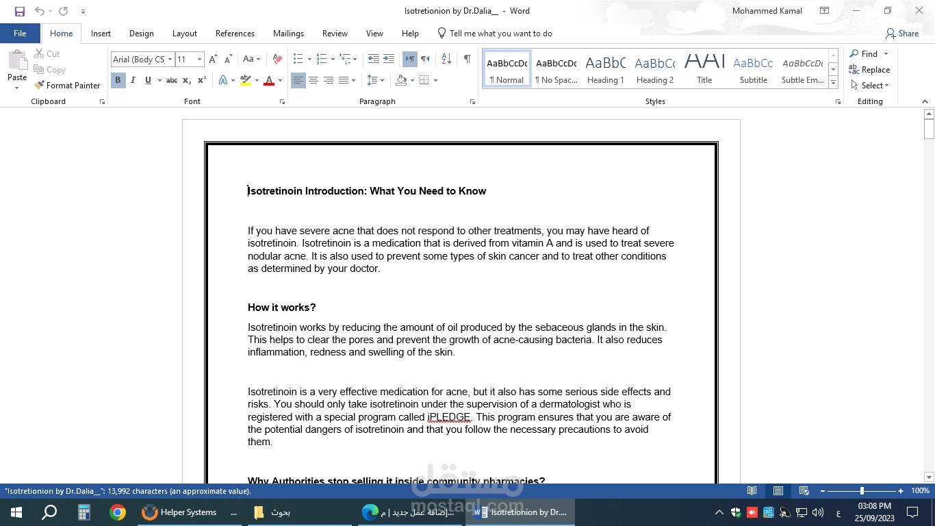Open the notification center on taskbar
Image resolution: width=935 pixels, height=526 pixels.
coord(912,512)
